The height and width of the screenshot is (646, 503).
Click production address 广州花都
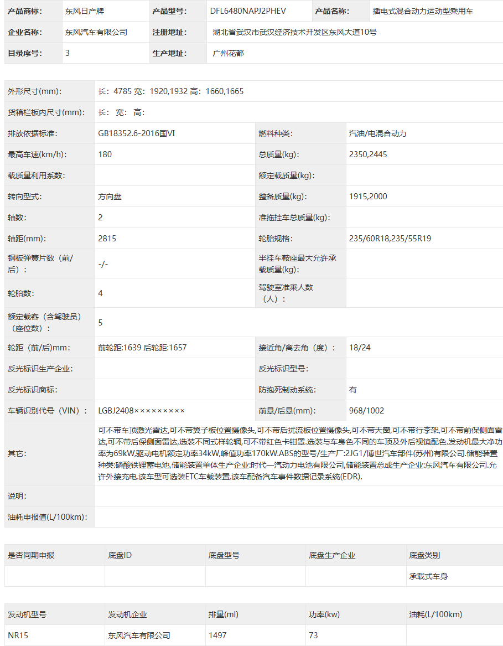click(228, 53)
